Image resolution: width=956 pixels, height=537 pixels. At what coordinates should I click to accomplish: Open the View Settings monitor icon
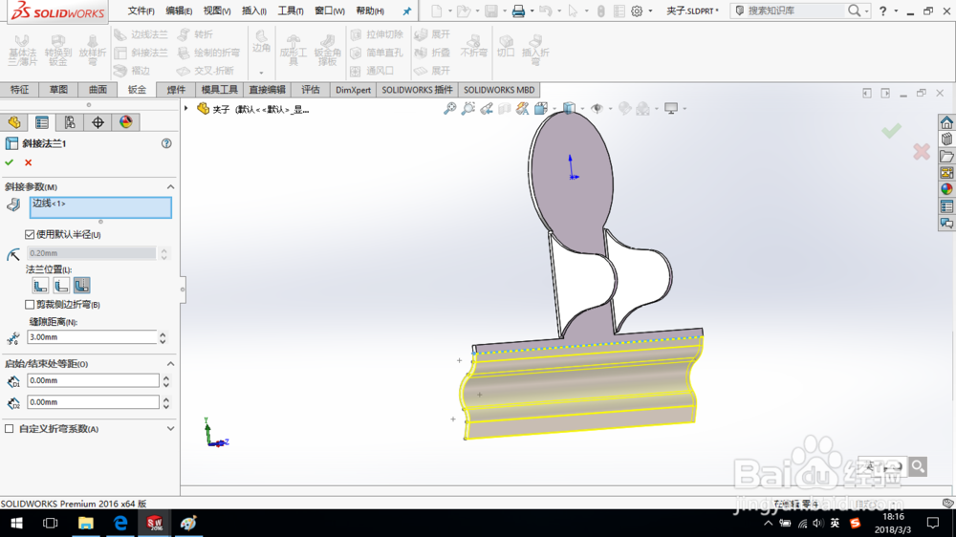point(671,109)
